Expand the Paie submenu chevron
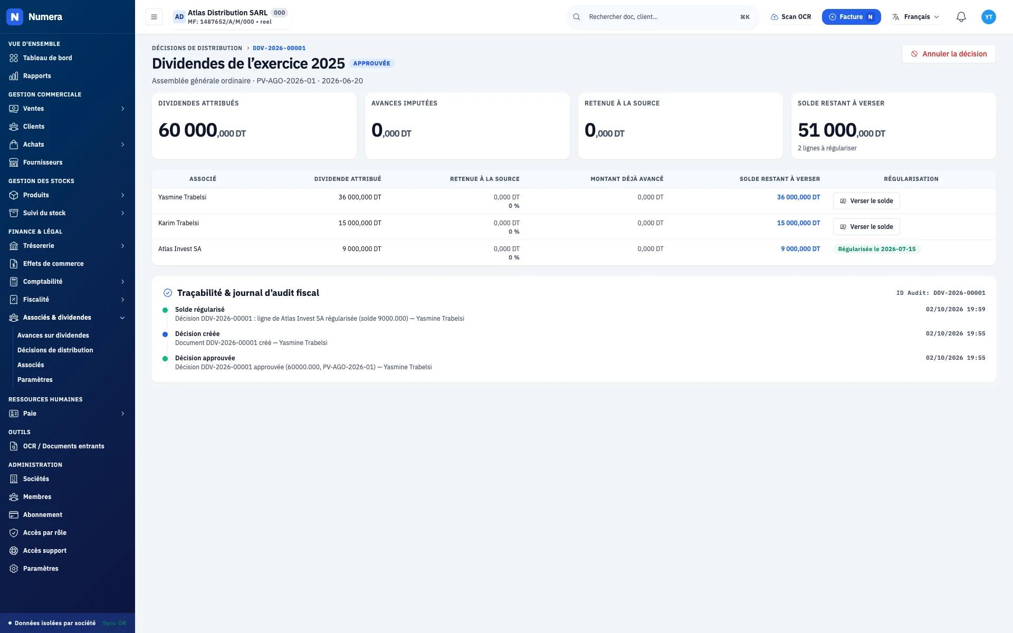This screenshot has height=633, width=1013. coord(122,414)
